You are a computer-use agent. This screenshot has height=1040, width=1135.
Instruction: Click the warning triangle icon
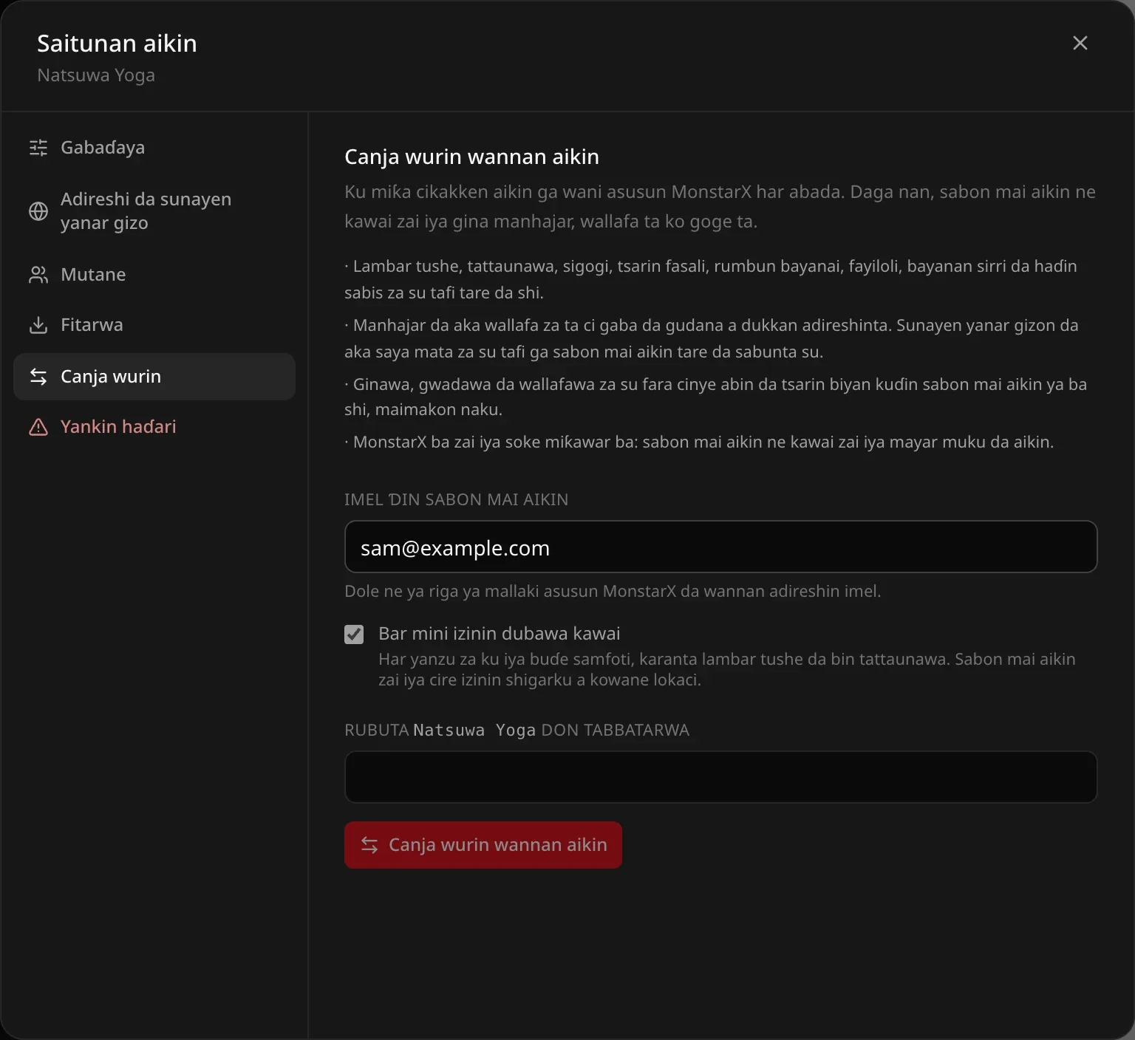click(38, 427)
